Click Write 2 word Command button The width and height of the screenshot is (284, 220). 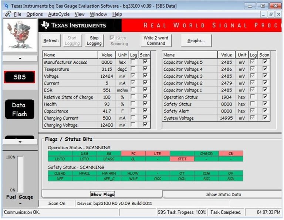click(x=156, y=41)
